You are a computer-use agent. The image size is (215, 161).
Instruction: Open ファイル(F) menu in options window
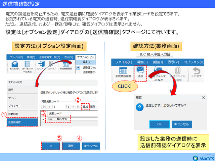[x=16, y=57]
